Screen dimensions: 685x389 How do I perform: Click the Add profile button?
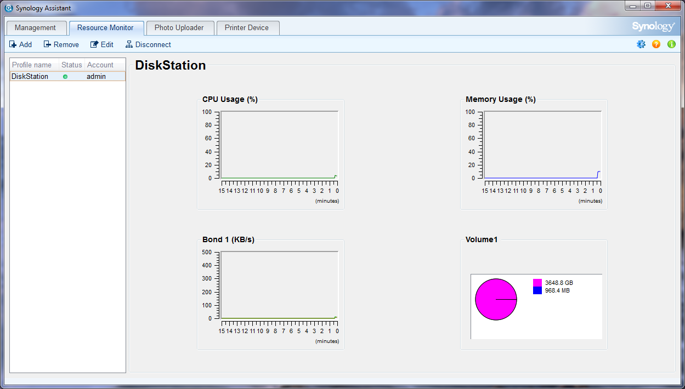pyautogui.click(x=21, y=44)
